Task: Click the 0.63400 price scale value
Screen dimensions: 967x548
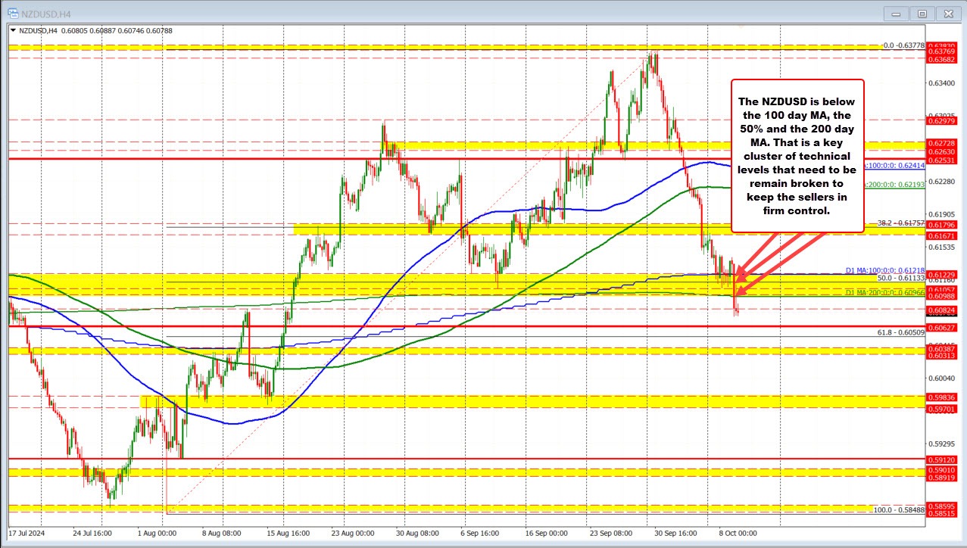Action: (x=941, y=83)
